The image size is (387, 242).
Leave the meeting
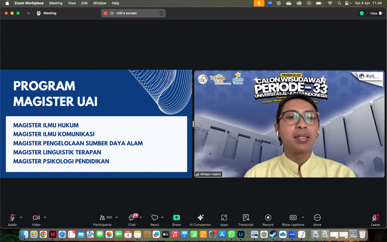pos(375,219)
